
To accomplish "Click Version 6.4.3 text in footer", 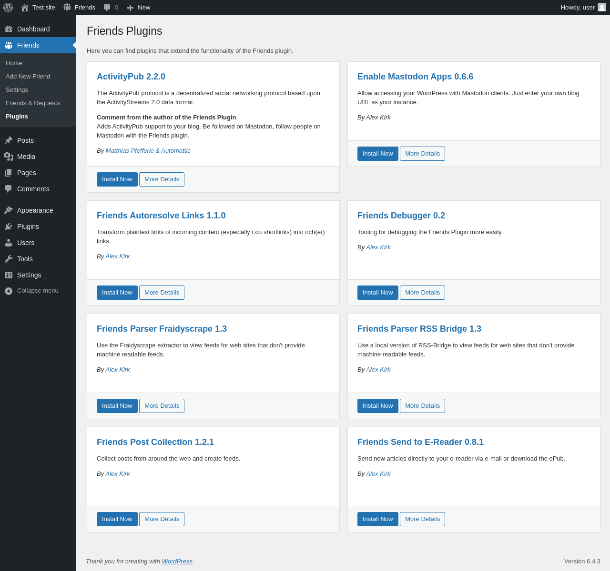I will (x=582, y=561).
